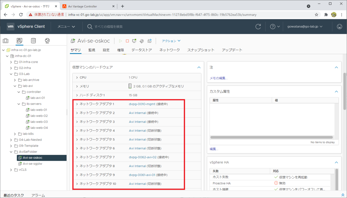Click the vmware logo
Screen dimensions: 347x198
pyautogui.click(x=11, y=27)
